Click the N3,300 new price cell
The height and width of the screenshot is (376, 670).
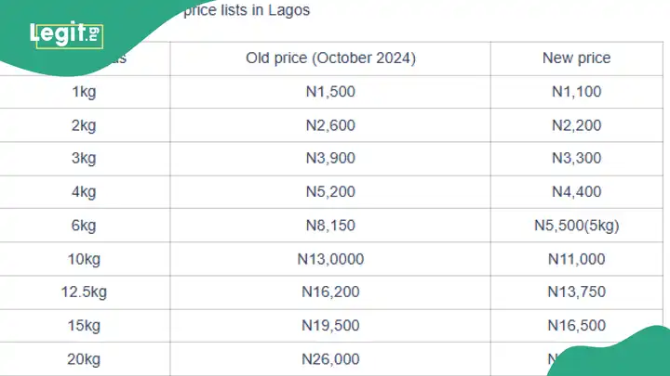pyautogui.click(x=576, y=158)
